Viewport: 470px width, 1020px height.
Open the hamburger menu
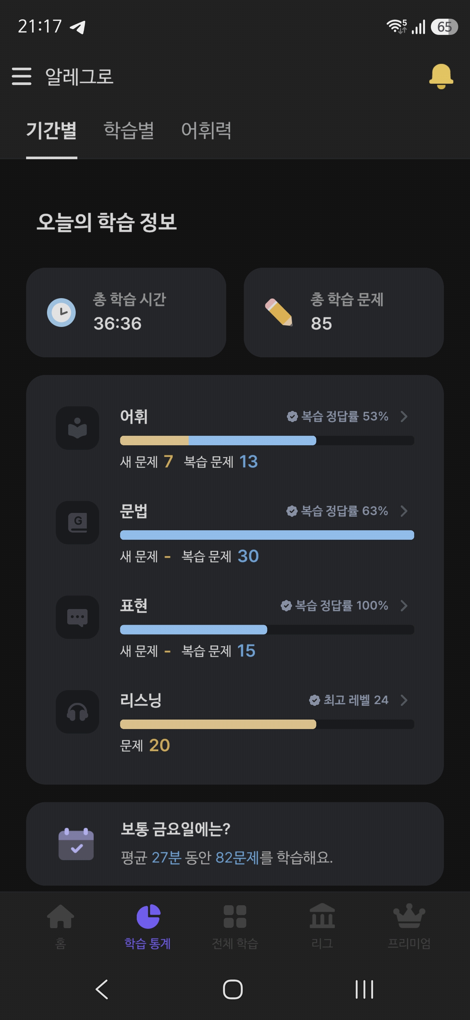[21, 76]
